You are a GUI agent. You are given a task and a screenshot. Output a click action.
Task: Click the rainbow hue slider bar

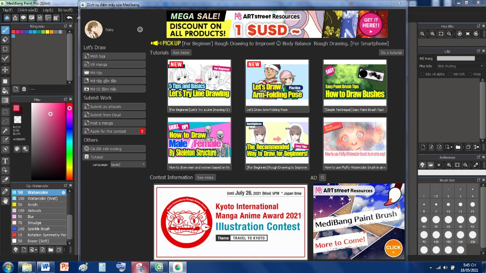coord(69,141)
